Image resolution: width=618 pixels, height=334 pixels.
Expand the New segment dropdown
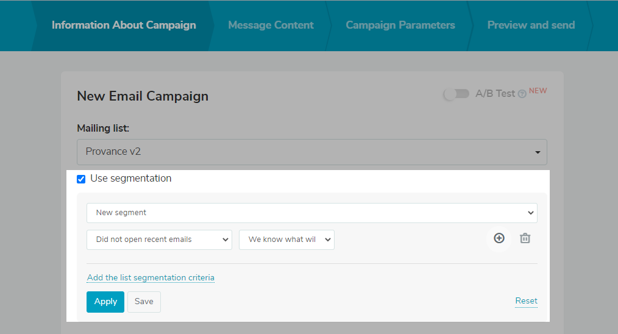[311, 213]
